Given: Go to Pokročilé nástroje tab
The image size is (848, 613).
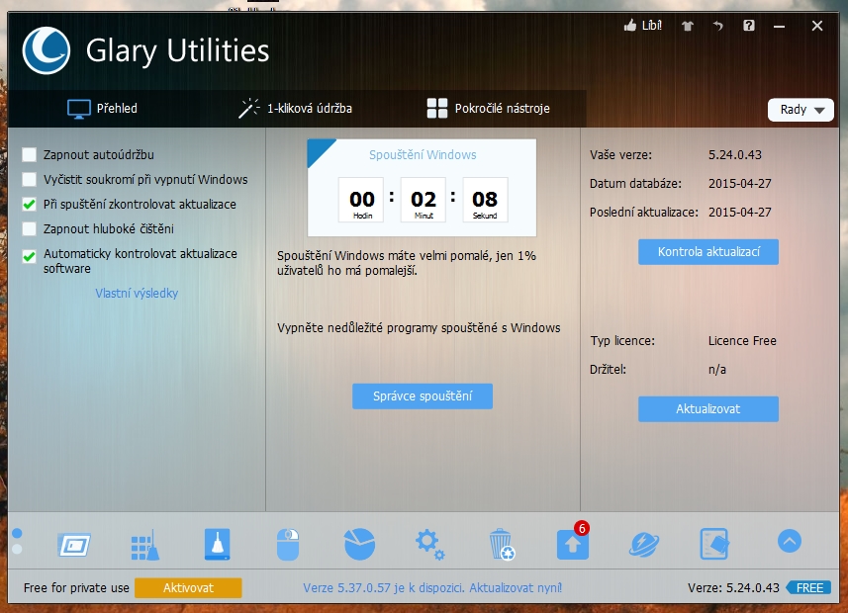Looking at the screenshot, I should (x=489, y=108).
